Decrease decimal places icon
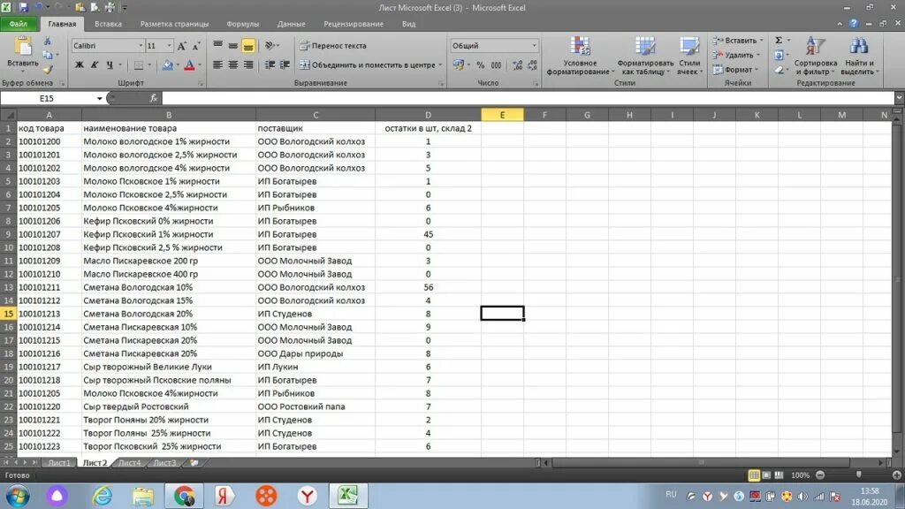Viewport: 905px width, 509px height. tap(532, 65)
